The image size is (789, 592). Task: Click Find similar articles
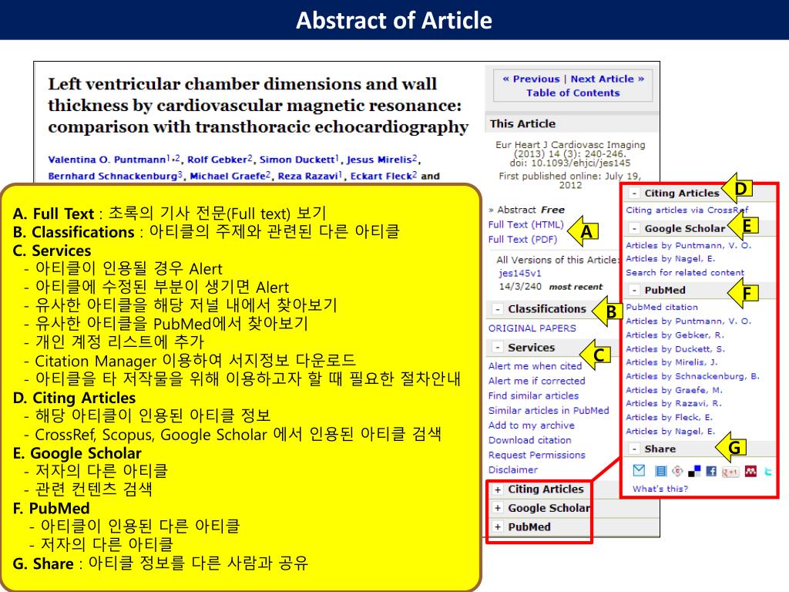(533, 395)
